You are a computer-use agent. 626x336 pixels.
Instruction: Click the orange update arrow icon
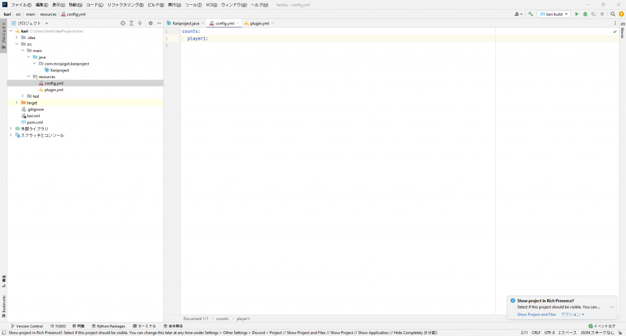[621, 14]
